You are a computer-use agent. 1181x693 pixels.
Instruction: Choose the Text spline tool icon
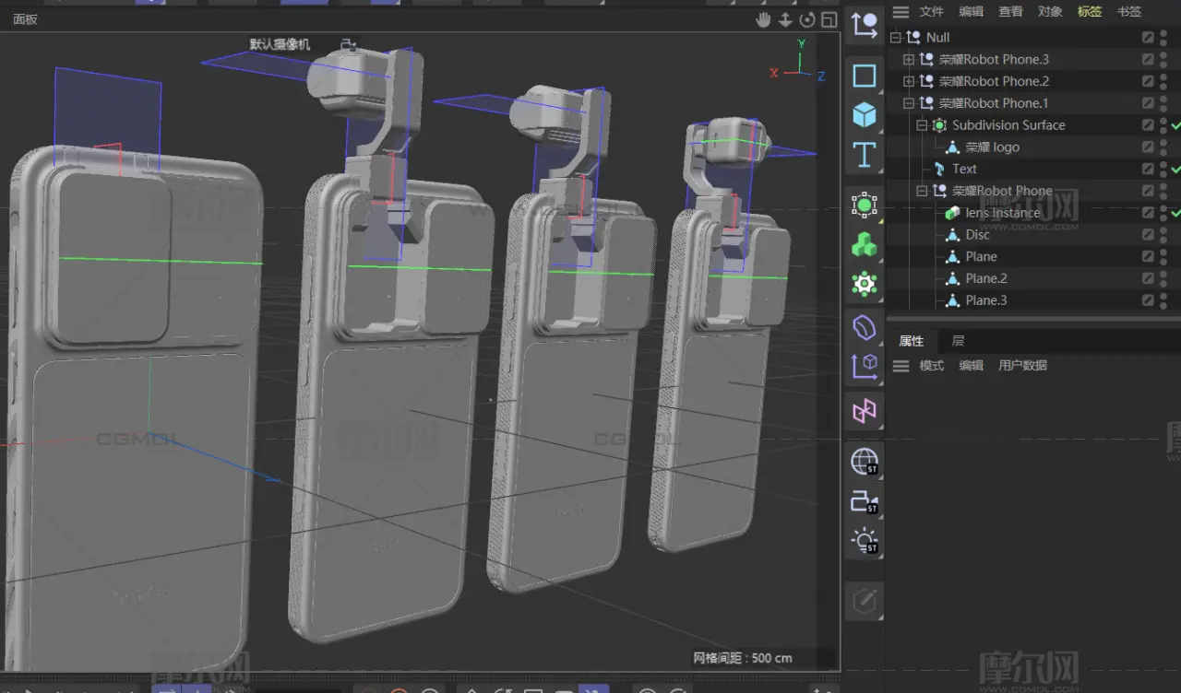[x=865, y=155]
